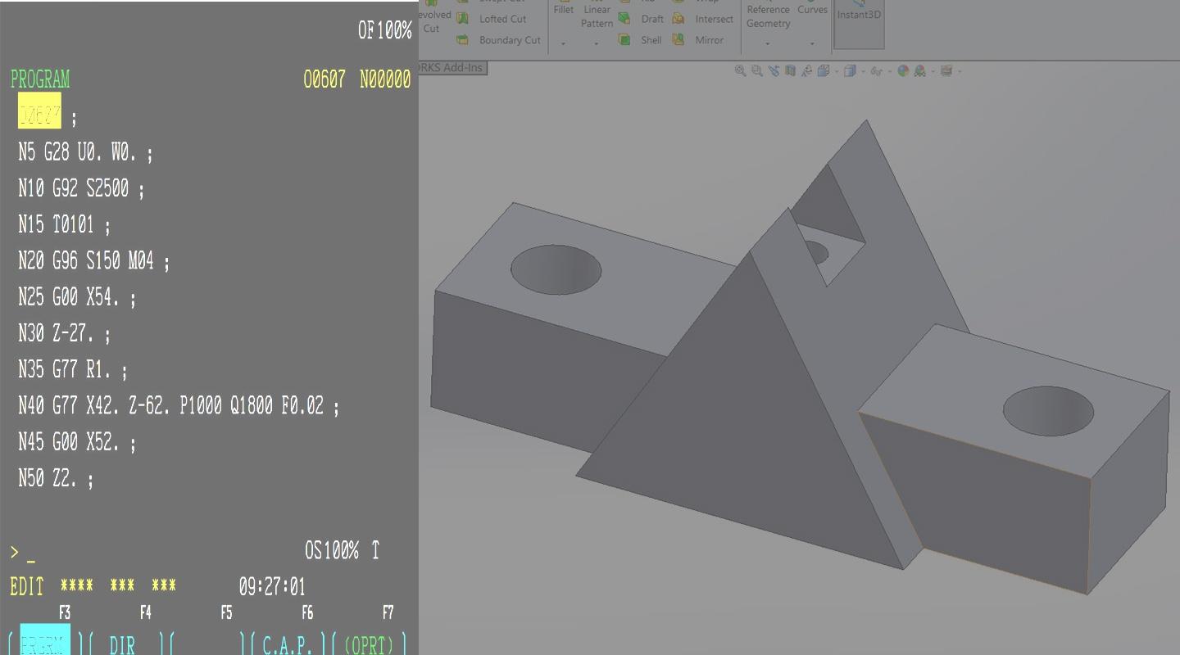Activate the Section View icon

pos(790,71)
